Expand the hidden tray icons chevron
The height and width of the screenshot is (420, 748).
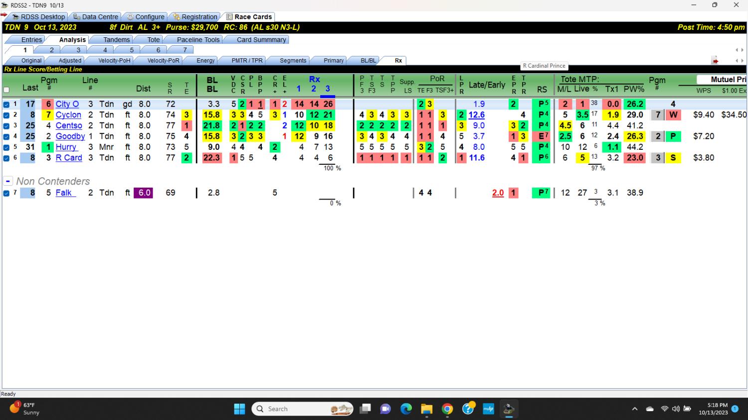click(634, 409)
